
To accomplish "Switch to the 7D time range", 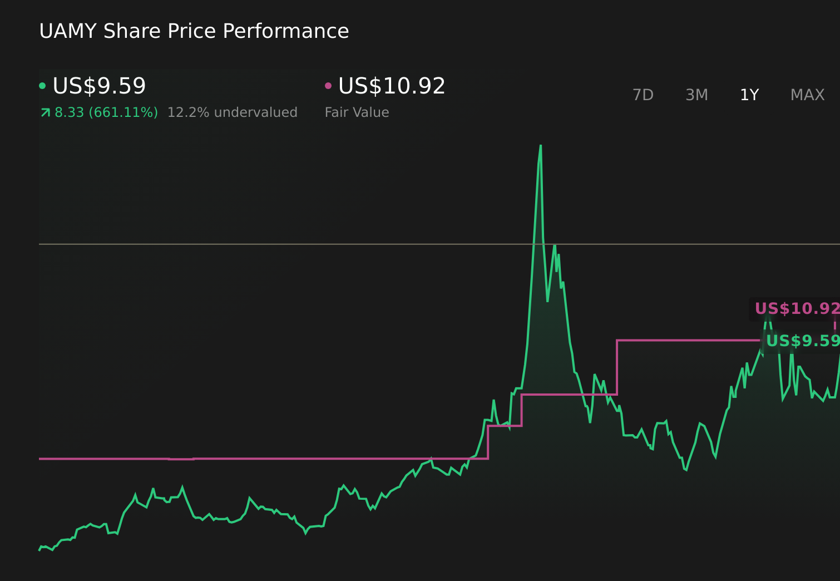I will [x=644, y=95].
